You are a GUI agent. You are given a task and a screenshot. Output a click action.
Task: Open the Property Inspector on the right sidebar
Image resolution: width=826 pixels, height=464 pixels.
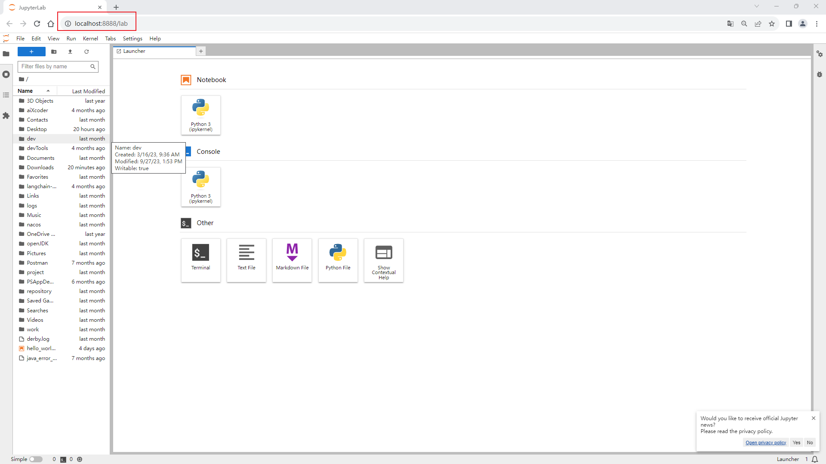(820, 54)
